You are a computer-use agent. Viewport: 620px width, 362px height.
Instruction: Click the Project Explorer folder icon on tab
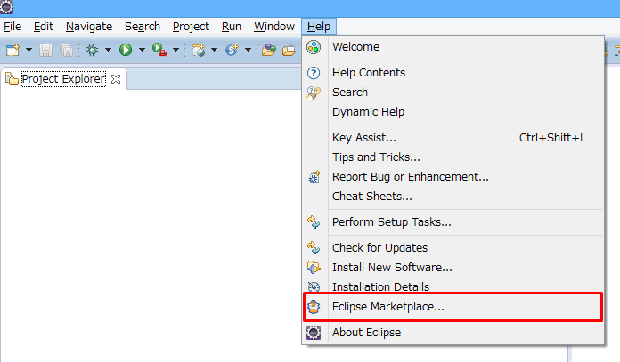pyautogui.click(x=12, y=79)
